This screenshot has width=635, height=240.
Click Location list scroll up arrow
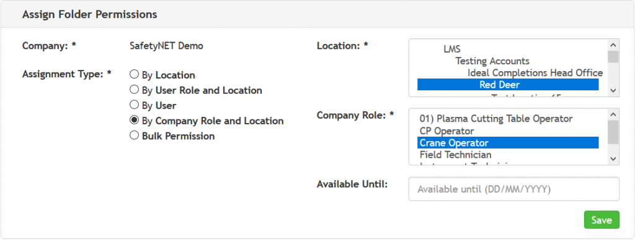613,45
